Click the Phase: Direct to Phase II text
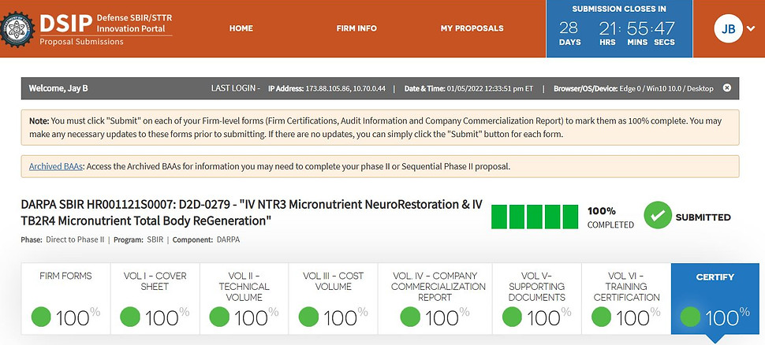Image resolution: width=765 pixels, height=345 pixels. pos(62,239)
